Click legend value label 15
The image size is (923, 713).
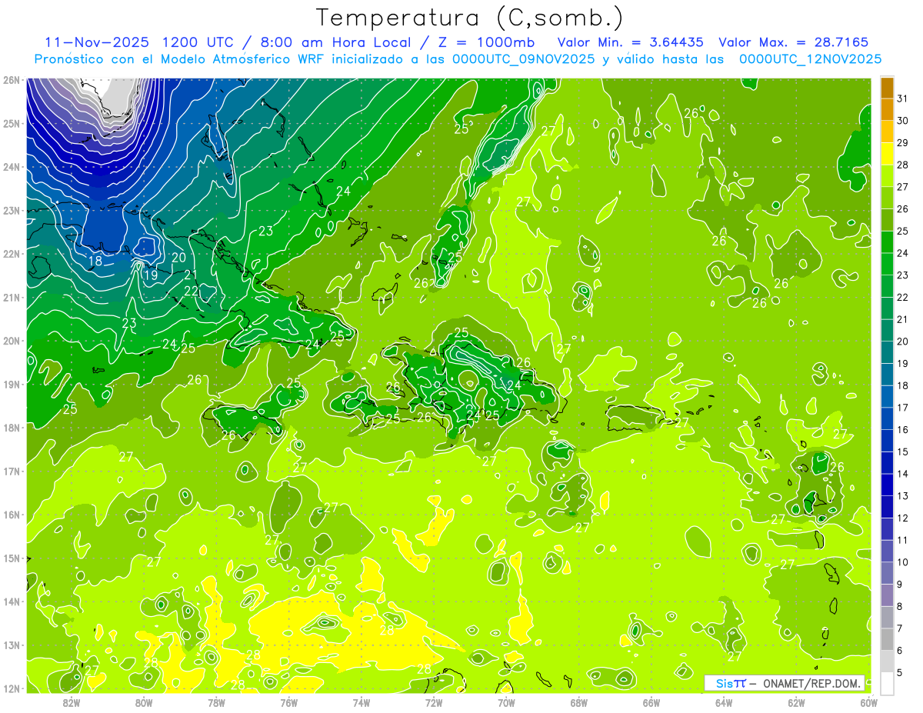pyautogui.click(x=903, y=451)
